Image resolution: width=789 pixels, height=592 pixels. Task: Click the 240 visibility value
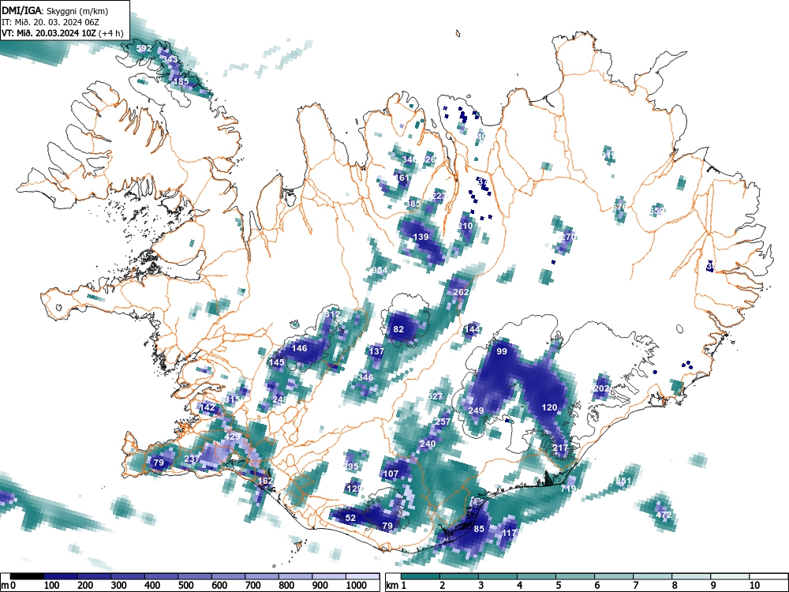coord(428,444)
